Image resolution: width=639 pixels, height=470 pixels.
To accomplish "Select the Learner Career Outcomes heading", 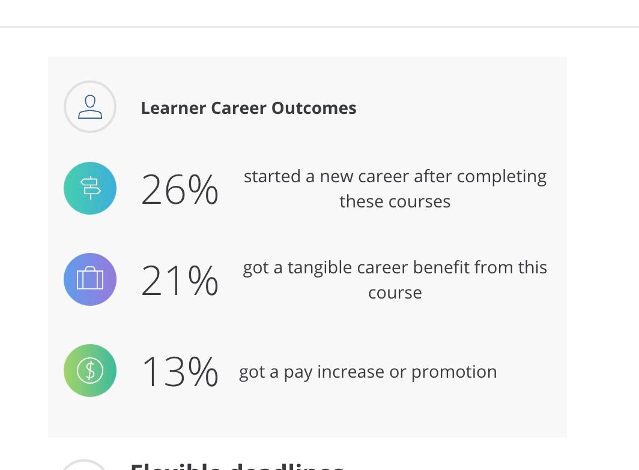I will pos(249,108).
